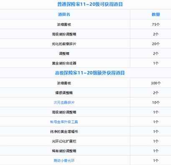Open the 帐号金库升级工具 link

click(x=64, y=122)
